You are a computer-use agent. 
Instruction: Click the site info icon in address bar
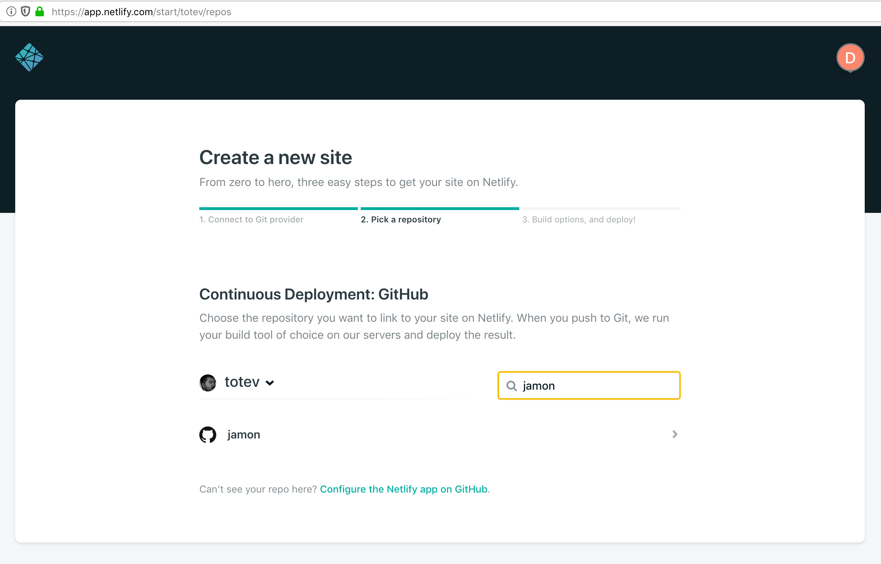(11, 12)
